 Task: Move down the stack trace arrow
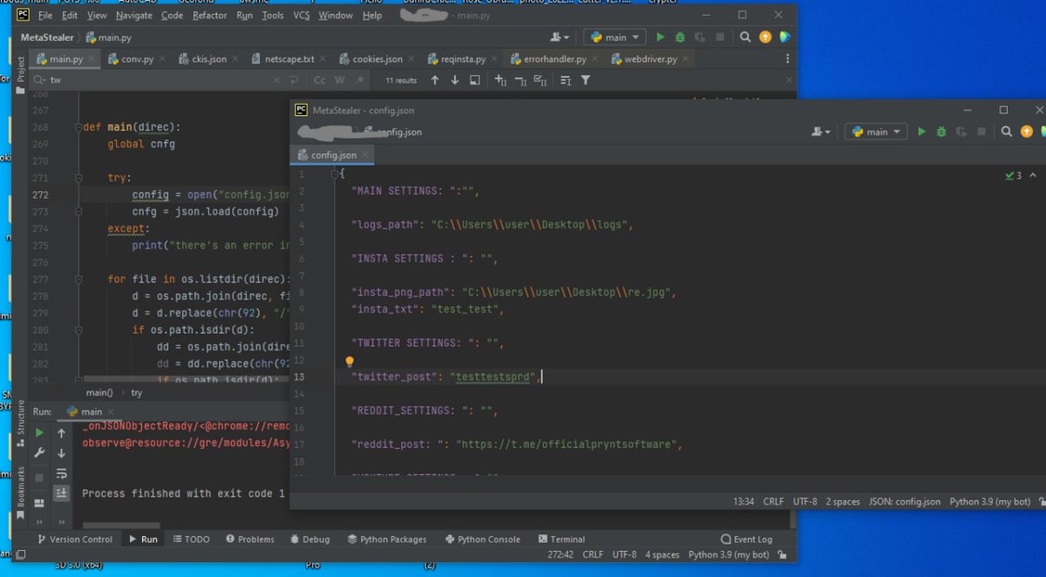click(61, 453)
